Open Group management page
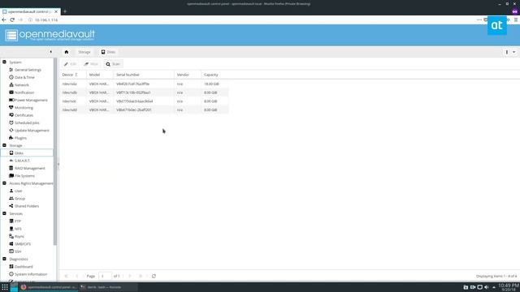 pos(19,199)
